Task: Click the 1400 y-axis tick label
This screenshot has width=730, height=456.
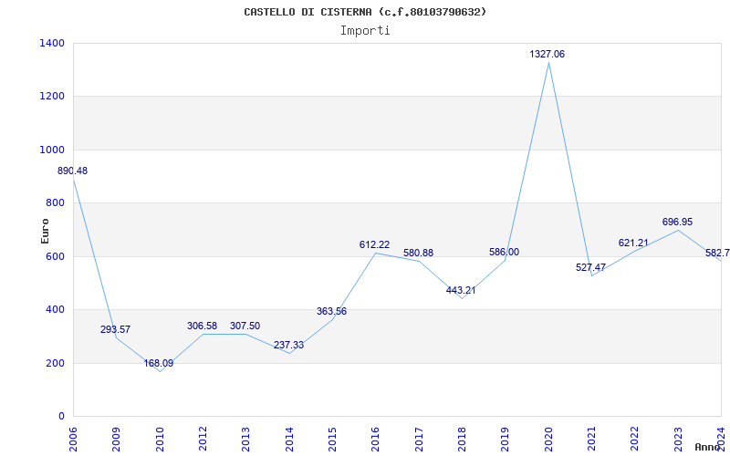Action: (52, 43)
